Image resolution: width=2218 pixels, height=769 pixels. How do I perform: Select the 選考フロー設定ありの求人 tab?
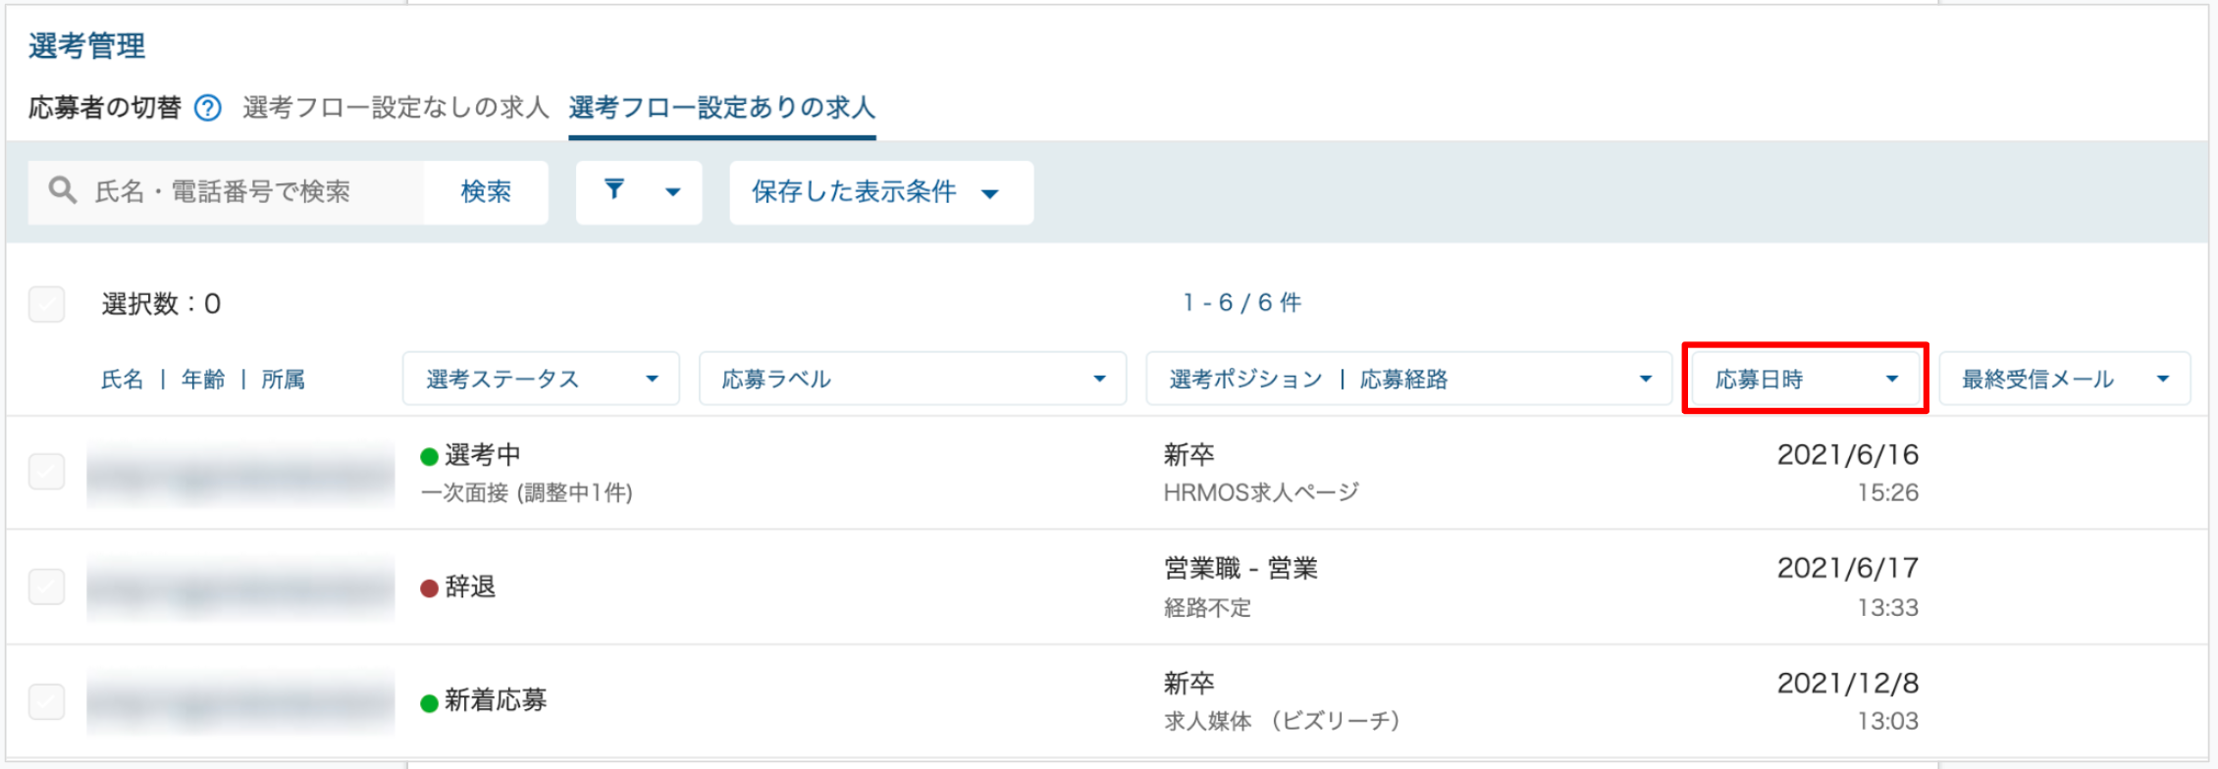click(722, 108)
